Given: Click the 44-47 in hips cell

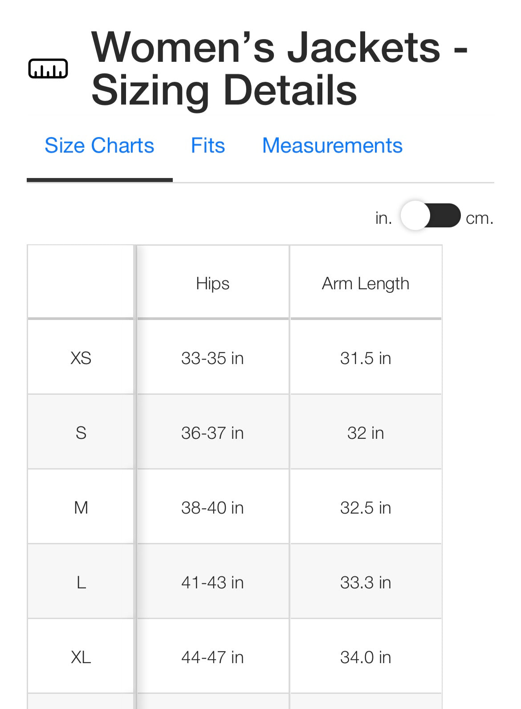Looking at the screenshot, I should [212, 657].
